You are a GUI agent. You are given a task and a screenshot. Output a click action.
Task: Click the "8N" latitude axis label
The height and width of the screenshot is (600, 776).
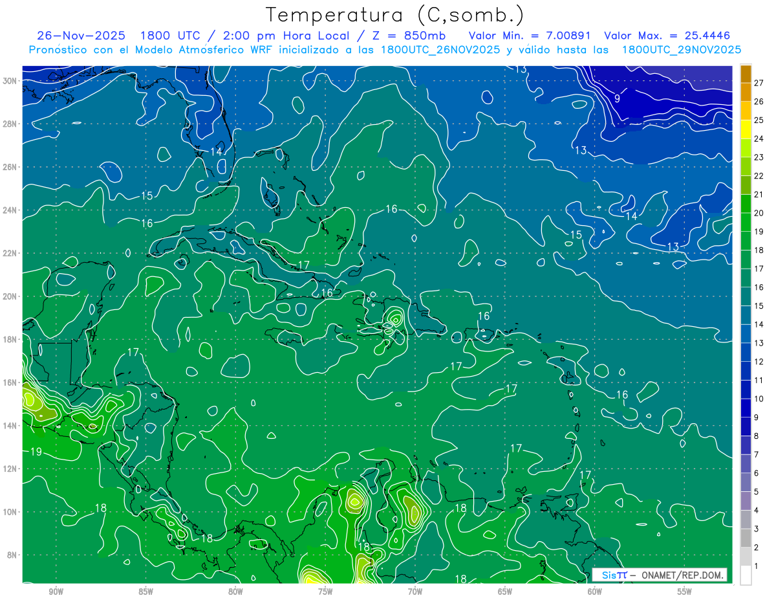pyautogui.click(x=12, y=555)
